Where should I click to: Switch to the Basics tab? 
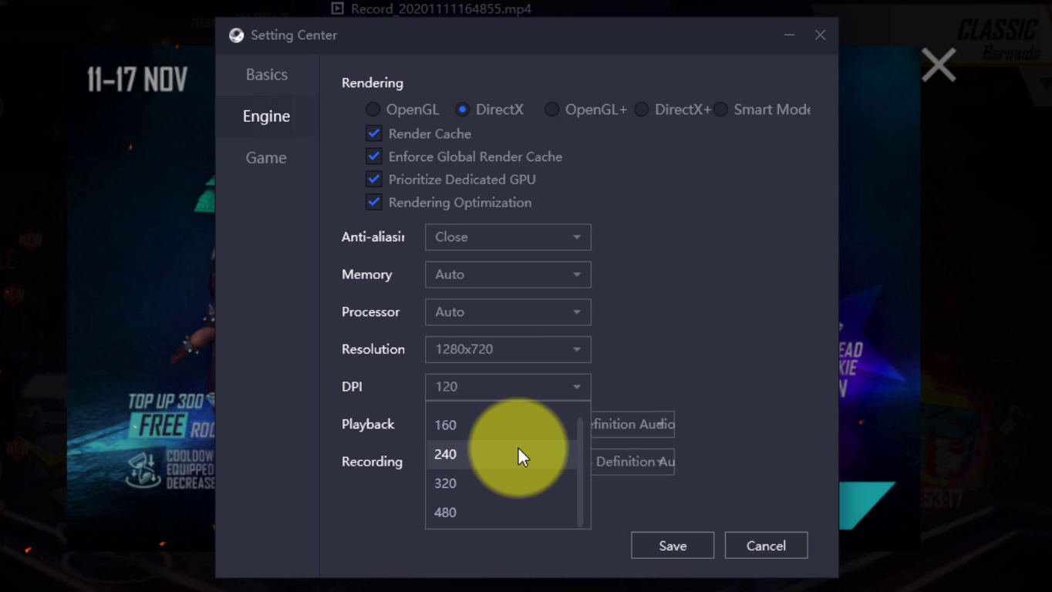pos(267,75)
